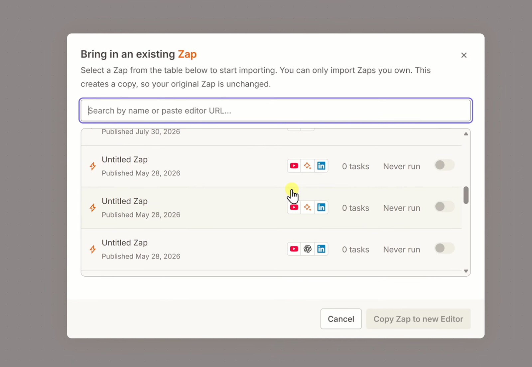Click Copy Zap to new Editor button
532x367 pixels.
[x=418, y=319]
